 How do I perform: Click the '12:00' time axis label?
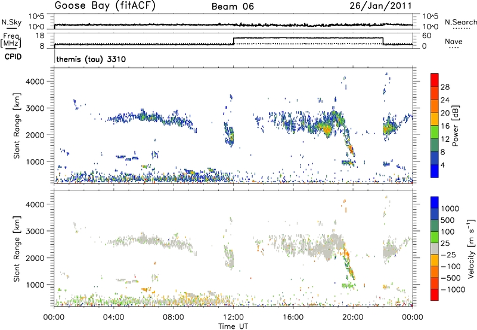[233, 317]
